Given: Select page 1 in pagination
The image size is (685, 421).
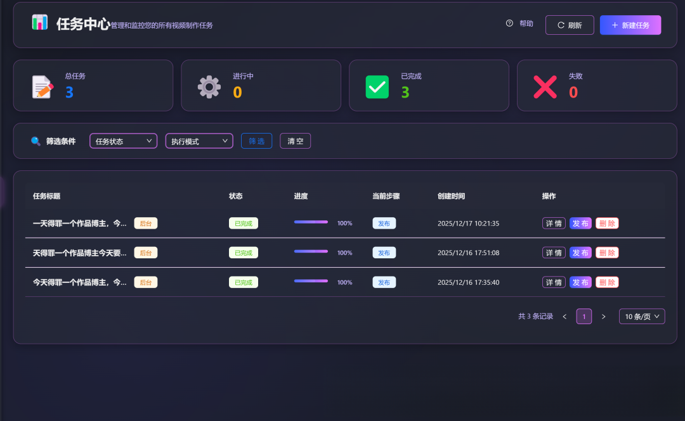Looking at the screenshot, I should point(584,317).
